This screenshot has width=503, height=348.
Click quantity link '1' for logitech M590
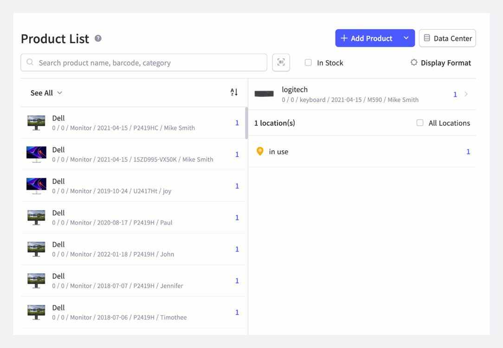tap(455, 94)
